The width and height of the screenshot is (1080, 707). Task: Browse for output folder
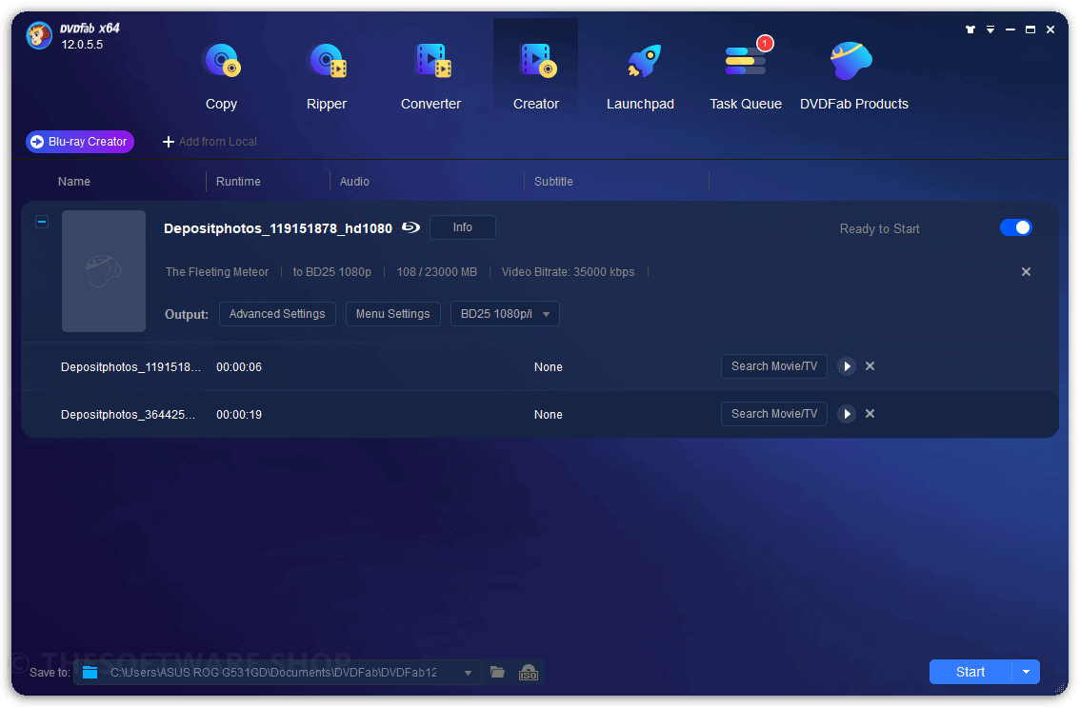pos(497,672)
